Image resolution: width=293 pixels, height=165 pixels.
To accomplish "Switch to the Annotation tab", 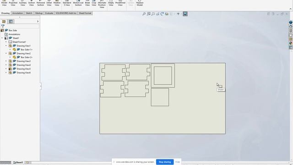I will pyautogui.click(x=17, y=13).
